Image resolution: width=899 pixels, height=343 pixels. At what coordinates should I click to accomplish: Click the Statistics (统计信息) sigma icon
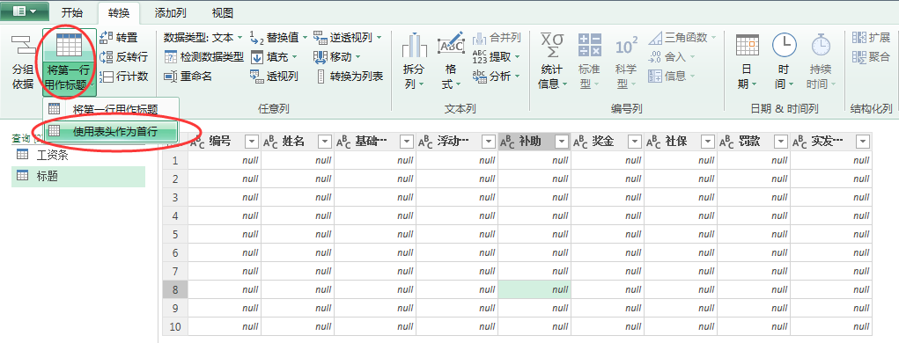click(x=552, y=45)
